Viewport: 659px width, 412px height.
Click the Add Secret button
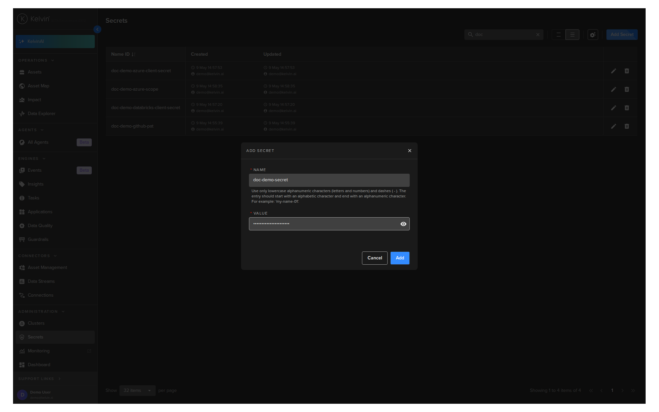[x=622, y=34]
